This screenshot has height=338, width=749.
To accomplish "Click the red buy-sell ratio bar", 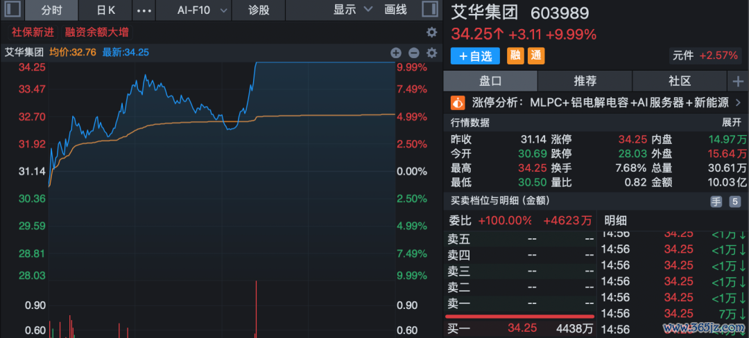I will [519, 316].
